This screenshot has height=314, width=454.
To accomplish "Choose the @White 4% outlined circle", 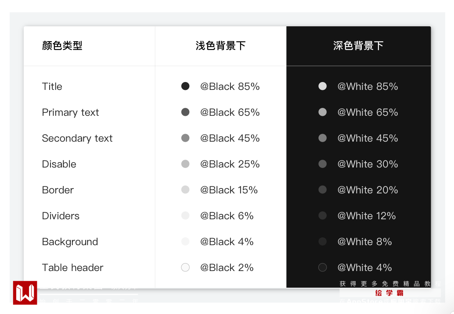I will [x=323, y=268].
